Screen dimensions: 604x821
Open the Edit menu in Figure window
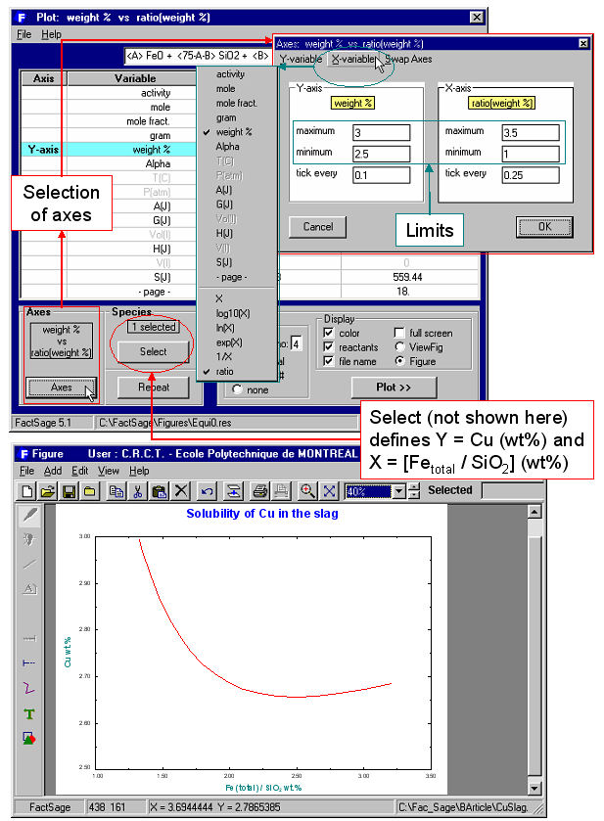click(79, 471)
